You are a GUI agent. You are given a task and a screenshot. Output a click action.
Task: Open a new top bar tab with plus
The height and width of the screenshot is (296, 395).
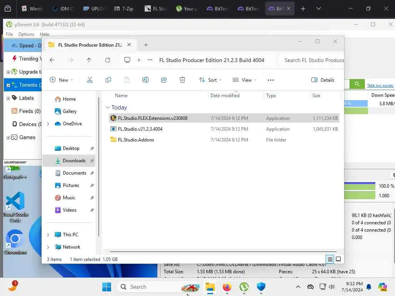tap(303, 8)
